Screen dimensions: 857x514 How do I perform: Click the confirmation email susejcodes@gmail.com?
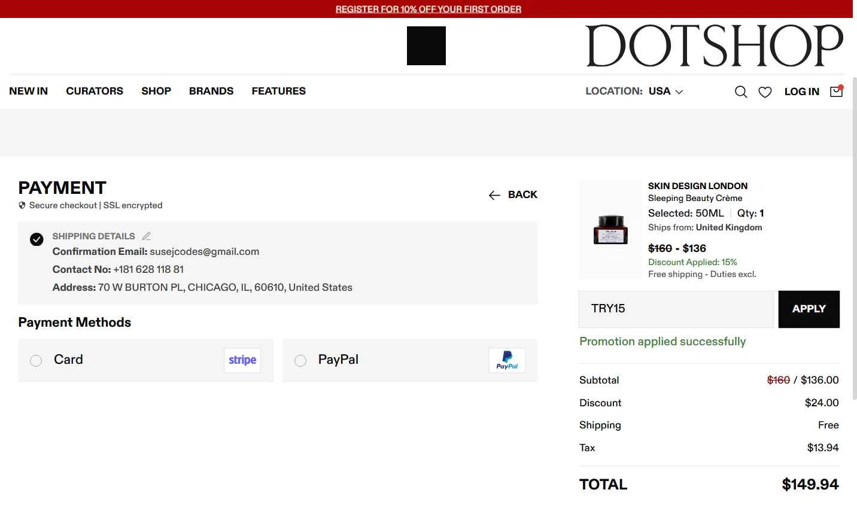point(205,252)
